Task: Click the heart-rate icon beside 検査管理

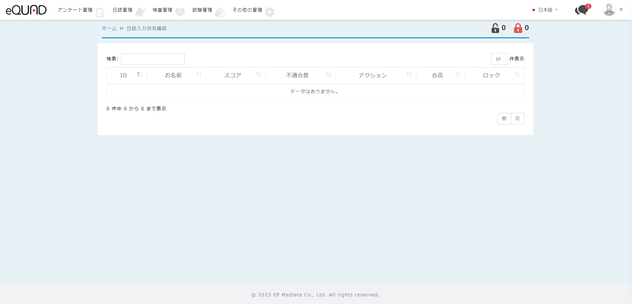Action: (x=180, y=12)
